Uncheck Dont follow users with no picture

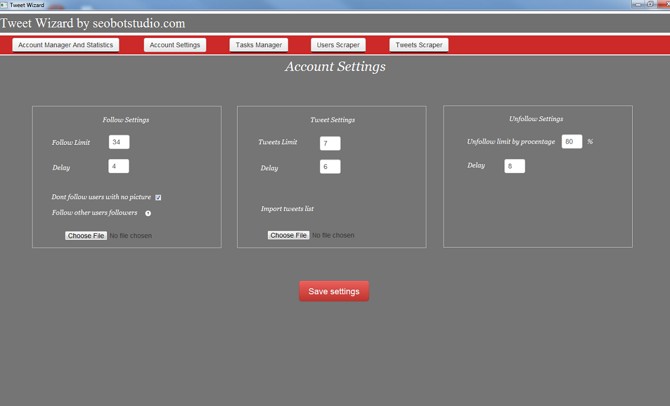click(158, 197)
